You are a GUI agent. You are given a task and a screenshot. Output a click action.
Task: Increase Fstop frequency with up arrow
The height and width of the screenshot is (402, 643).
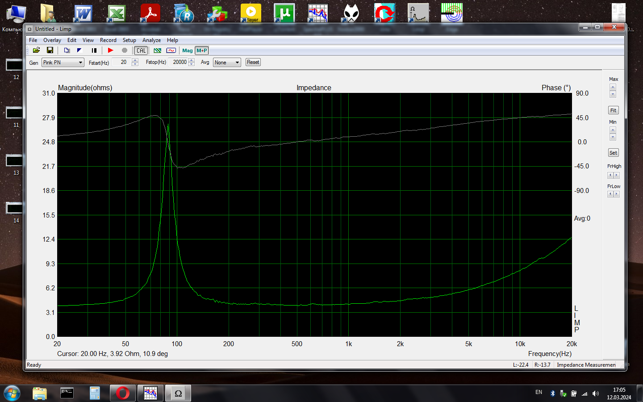click(192, 60)
